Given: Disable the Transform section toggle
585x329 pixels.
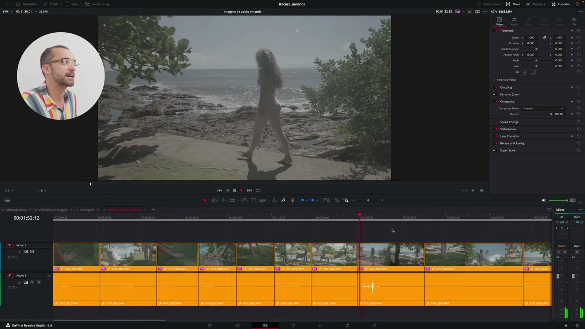Looking at the screenshot, I should (496, 31).
